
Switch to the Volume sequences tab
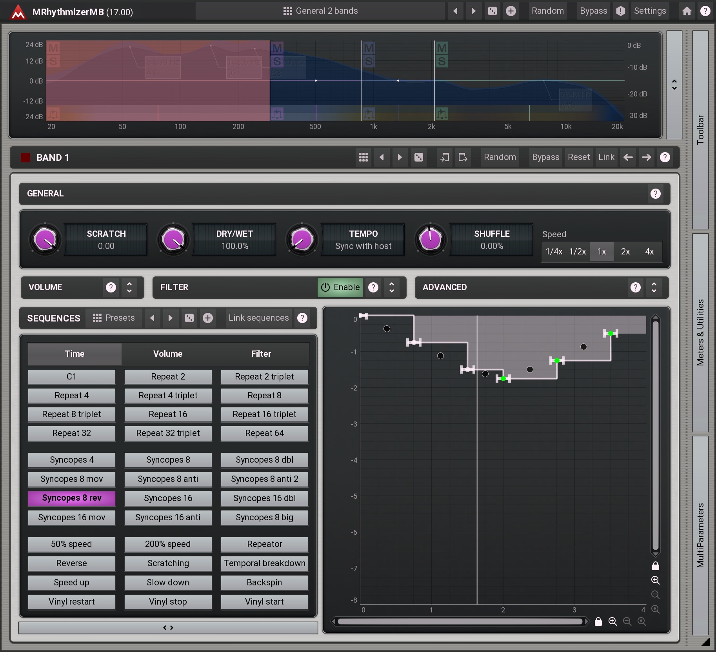point(168,354)
